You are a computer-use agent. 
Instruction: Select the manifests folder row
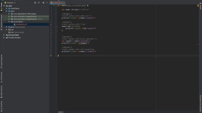pos(26,8)
